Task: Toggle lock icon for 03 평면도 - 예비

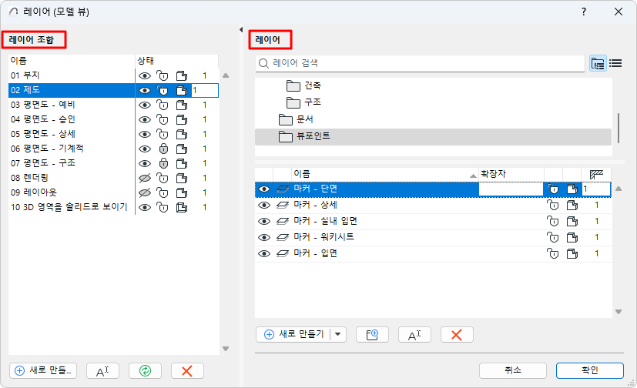Action: click(x=162, y=105)
